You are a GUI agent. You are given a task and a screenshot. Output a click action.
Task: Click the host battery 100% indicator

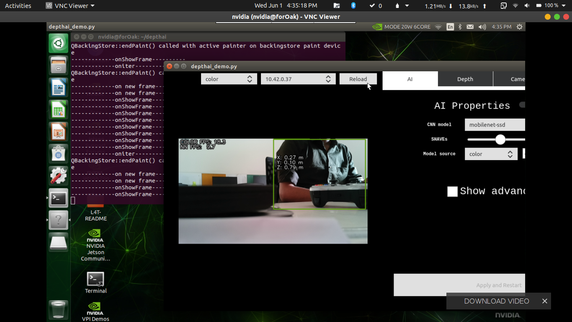549,5
